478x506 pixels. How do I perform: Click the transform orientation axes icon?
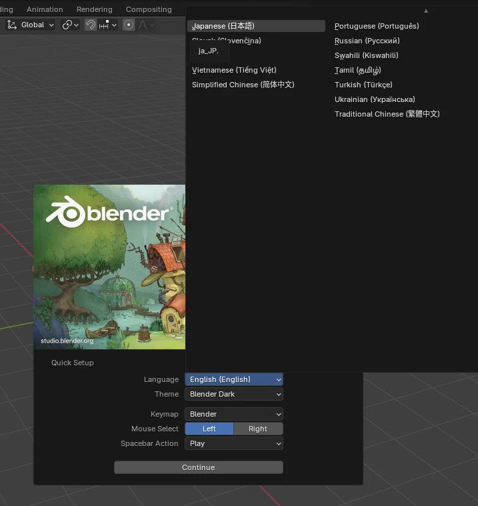coord(12,25)
